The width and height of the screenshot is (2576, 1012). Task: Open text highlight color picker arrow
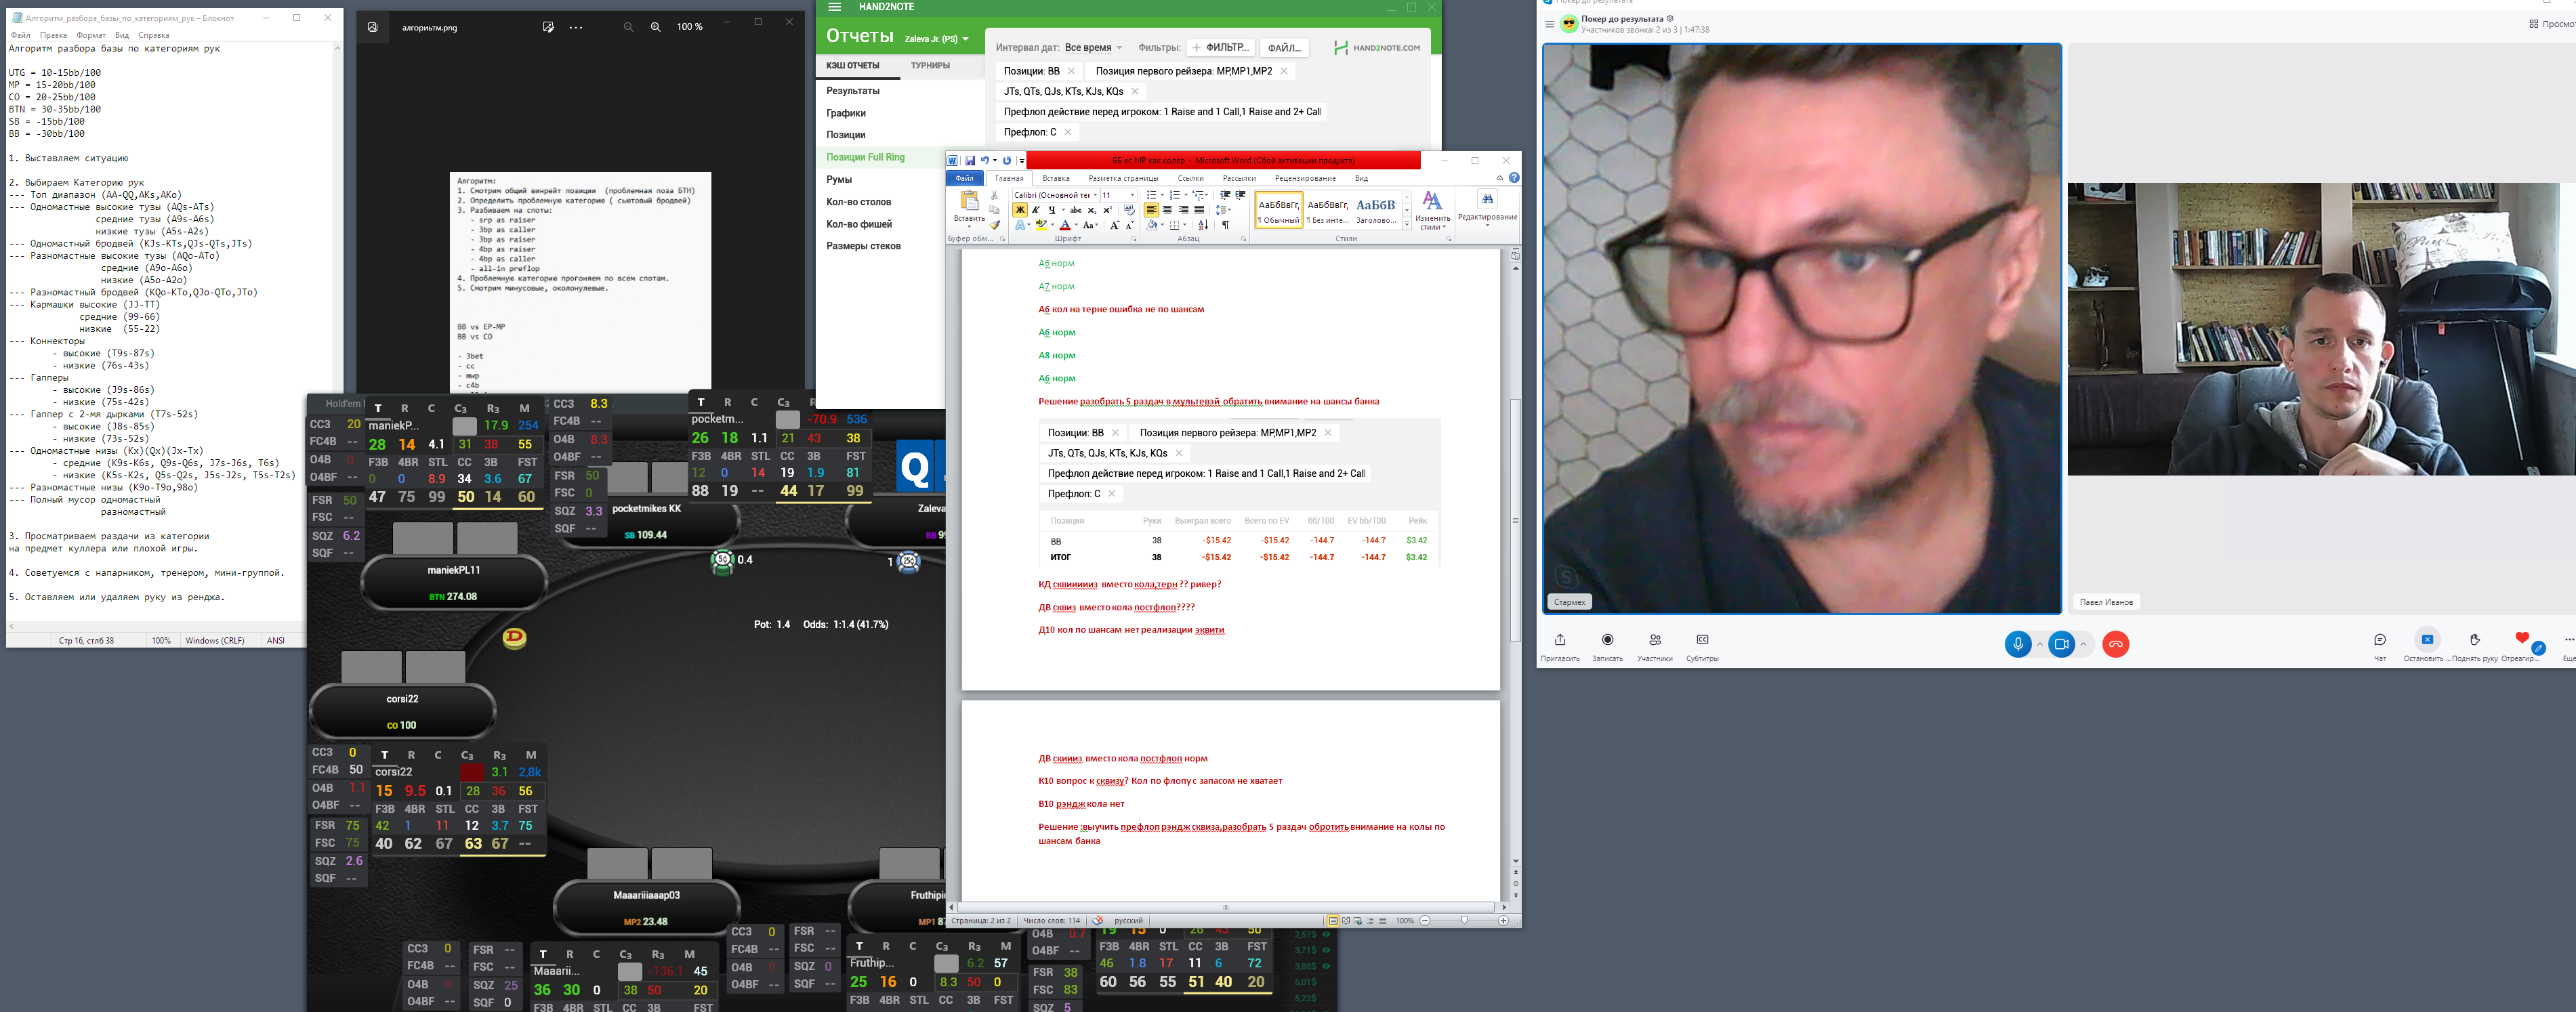pos(1053,225)
